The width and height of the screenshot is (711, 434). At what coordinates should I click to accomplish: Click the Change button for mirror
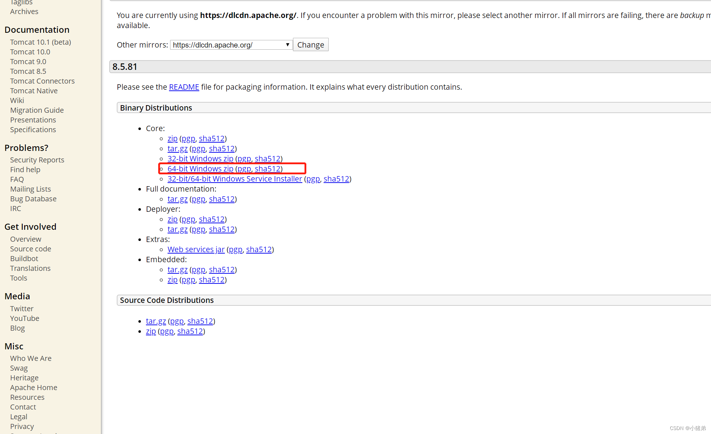pos(310,45)
